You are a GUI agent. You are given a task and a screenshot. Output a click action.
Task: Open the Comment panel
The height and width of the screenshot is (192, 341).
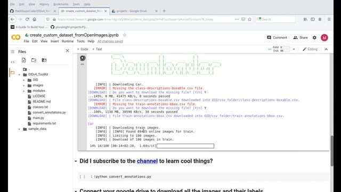click(277, 38)
